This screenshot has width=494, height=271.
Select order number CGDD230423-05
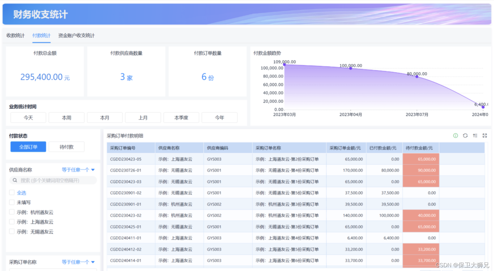pos(126,159)
